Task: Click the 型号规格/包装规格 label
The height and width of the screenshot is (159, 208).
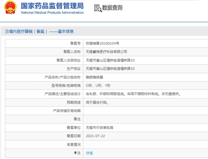Action: (x=66, y=85)
